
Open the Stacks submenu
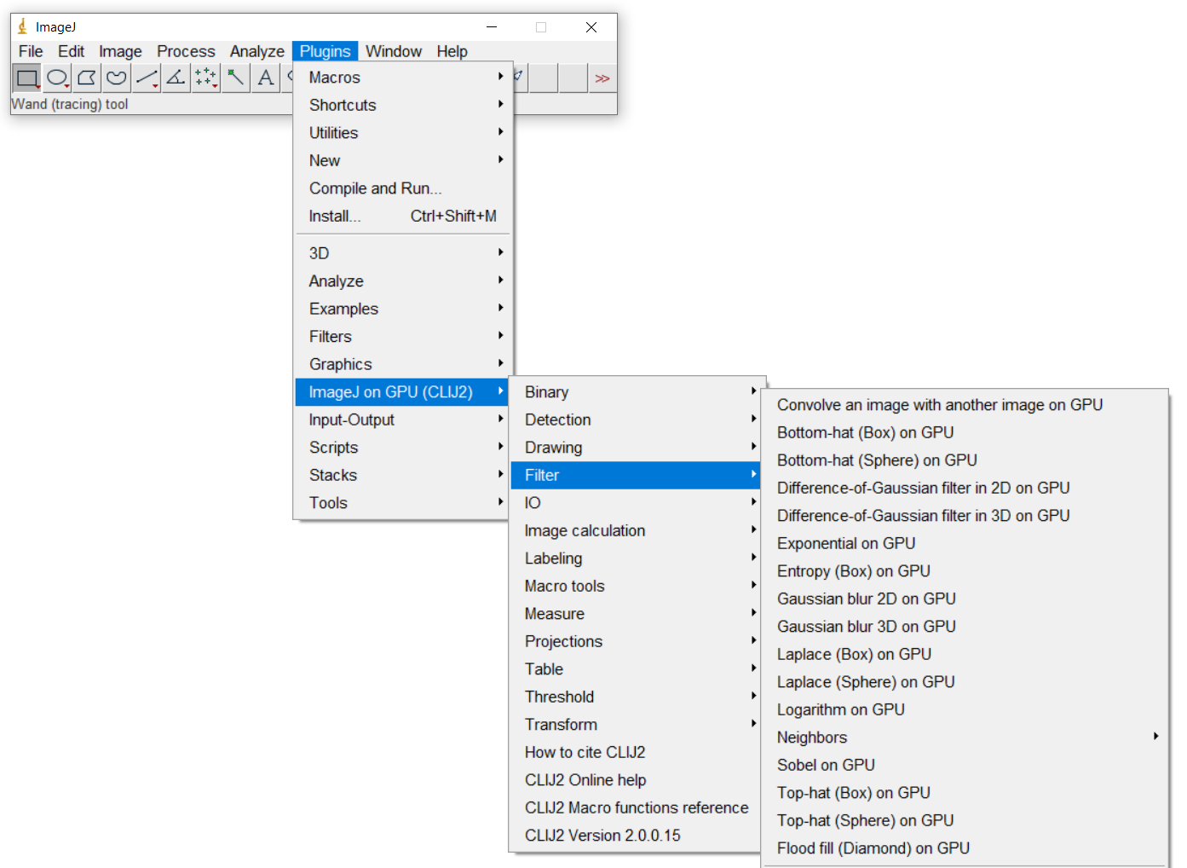403,475
